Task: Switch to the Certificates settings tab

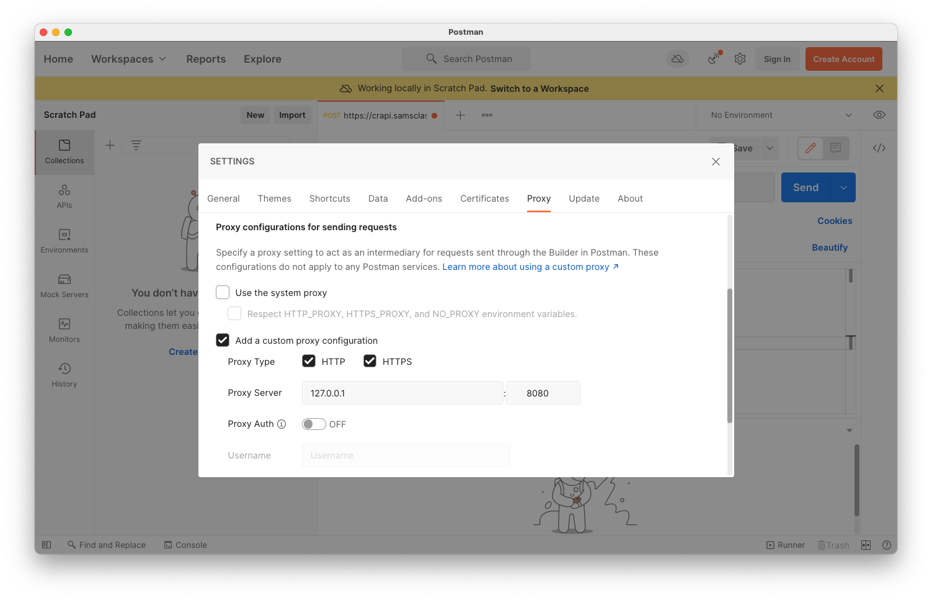Action: [x=485, y=199]
